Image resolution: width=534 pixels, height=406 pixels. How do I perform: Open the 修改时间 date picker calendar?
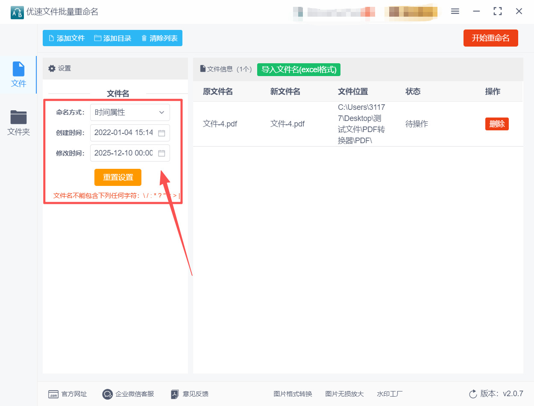click(161, 153)
